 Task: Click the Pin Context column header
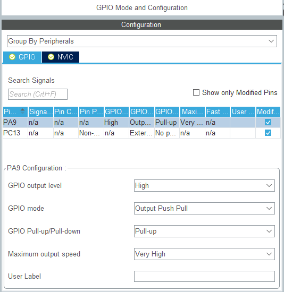click(x=66, y=111)
